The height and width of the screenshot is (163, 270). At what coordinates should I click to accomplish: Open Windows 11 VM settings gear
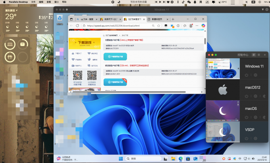[x=256, y=75]
